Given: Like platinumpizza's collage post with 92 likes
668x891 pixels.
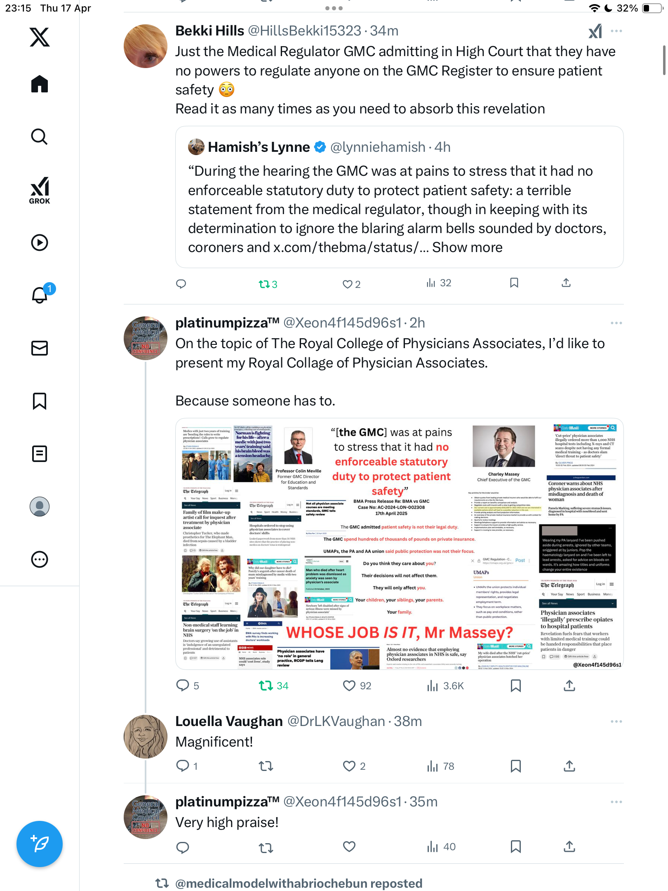Looking at the screenshot, I should (349, 686).
